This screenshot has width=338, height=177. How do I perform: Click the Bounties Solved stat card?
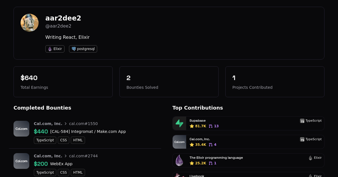[x=169, y=82]
